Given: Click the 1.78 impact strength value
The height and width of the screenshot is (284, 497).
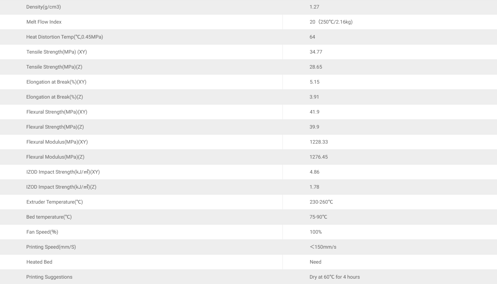Looking at the screenshot, I should tap(314, 187).
